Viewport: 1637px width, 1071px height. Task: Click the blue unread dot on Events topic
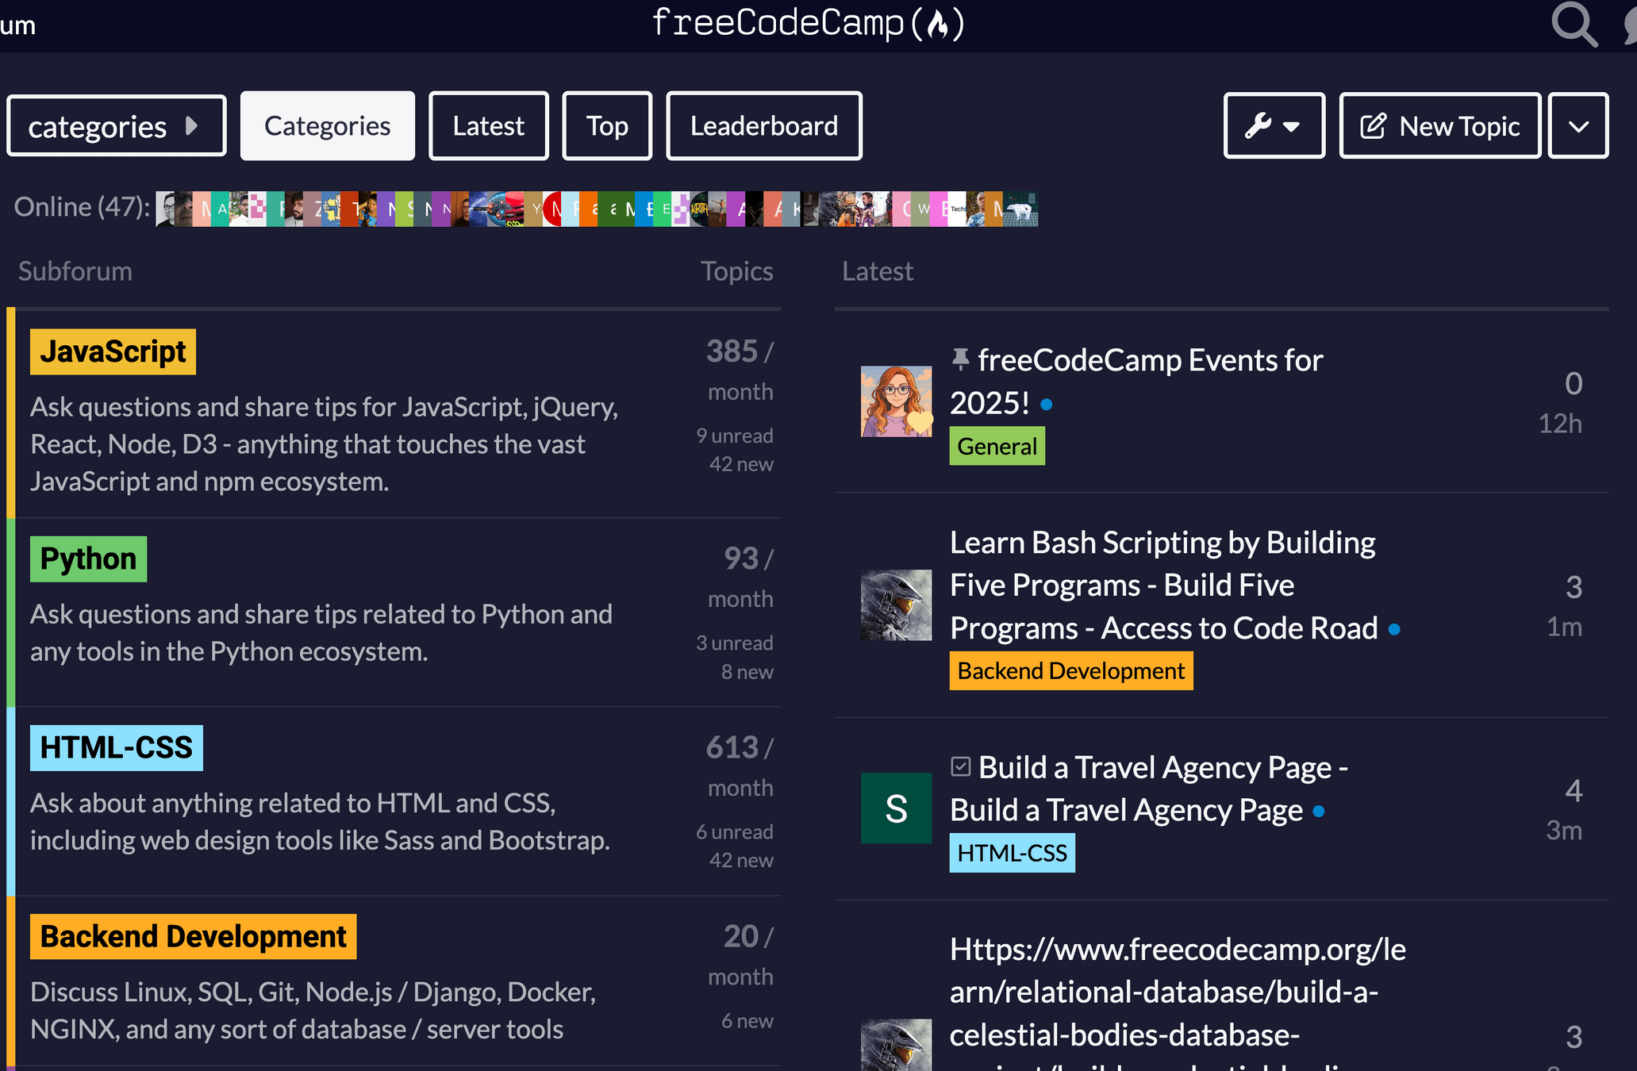coord(1046,405)
